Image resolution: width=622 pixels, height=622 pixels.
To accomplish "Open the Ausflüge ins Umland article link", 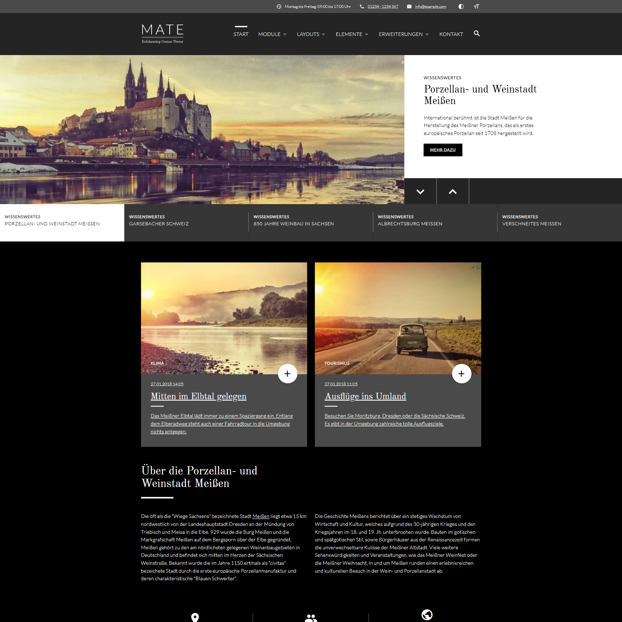I will [365, 396].
